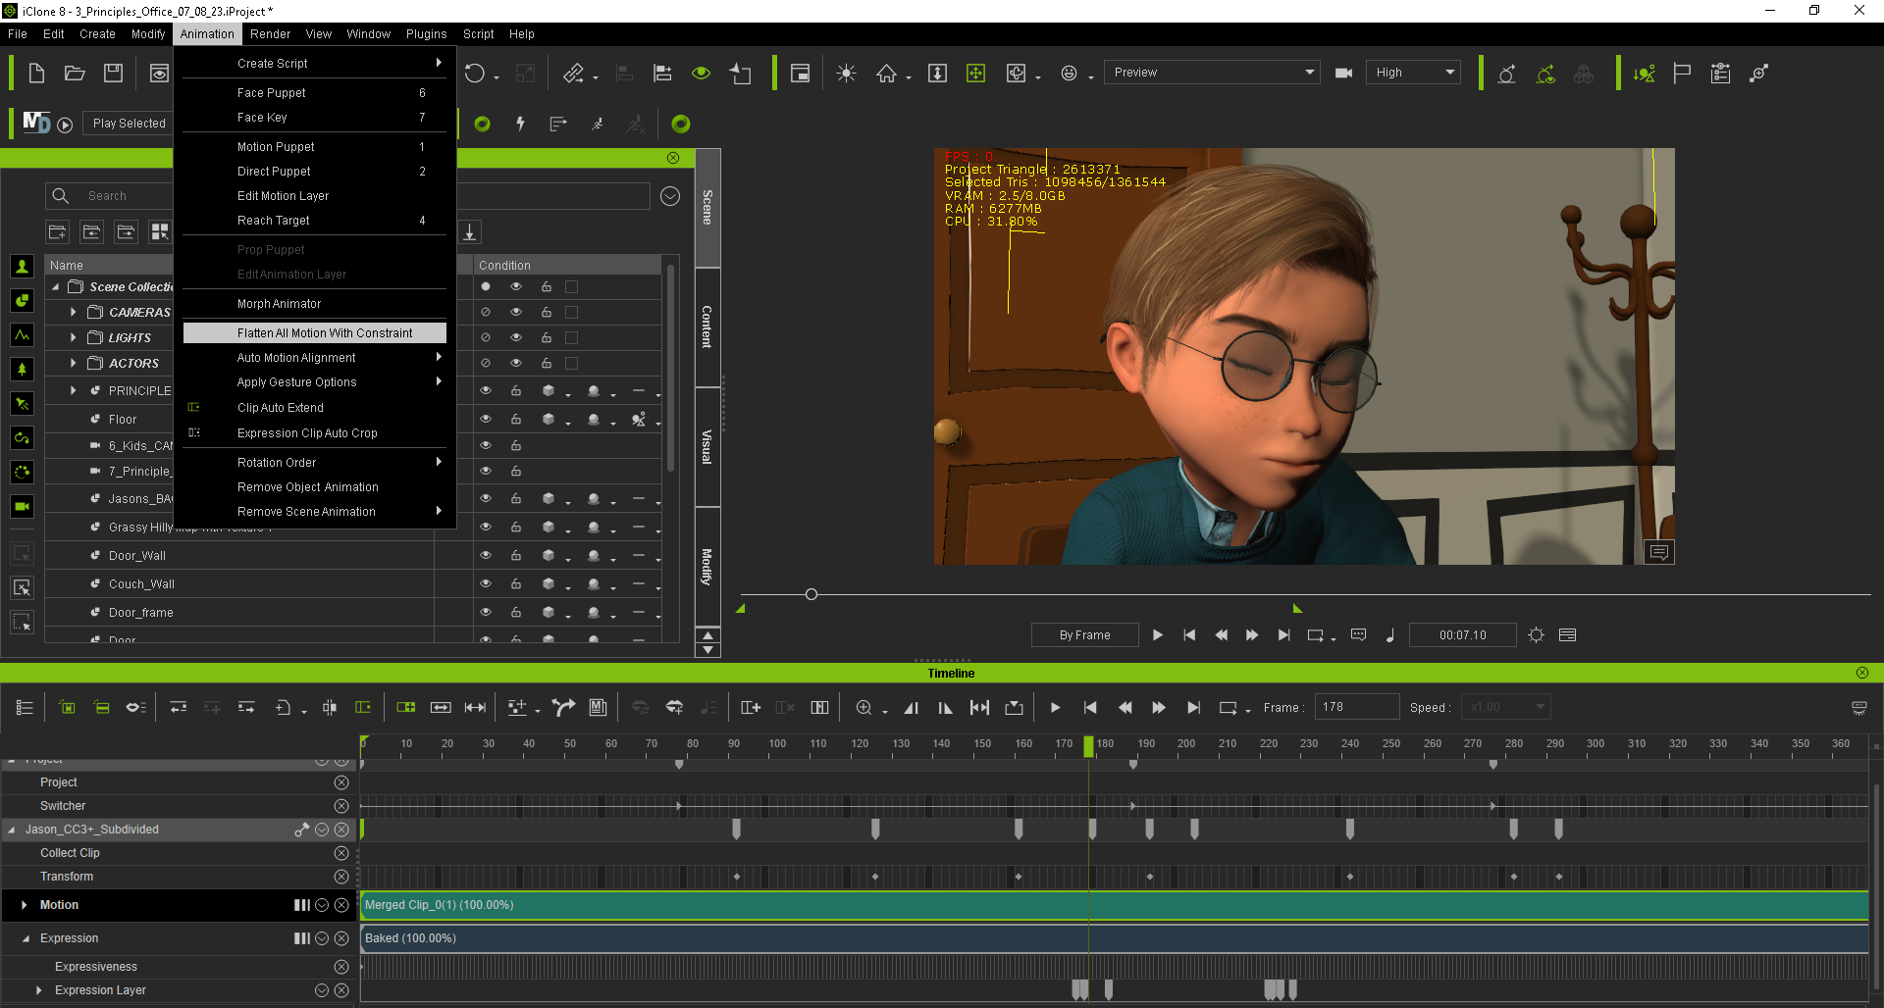Select the Merged Clip_0(1) motion clip
Screen dimensions: 1884x1008
pos(1115,905)
